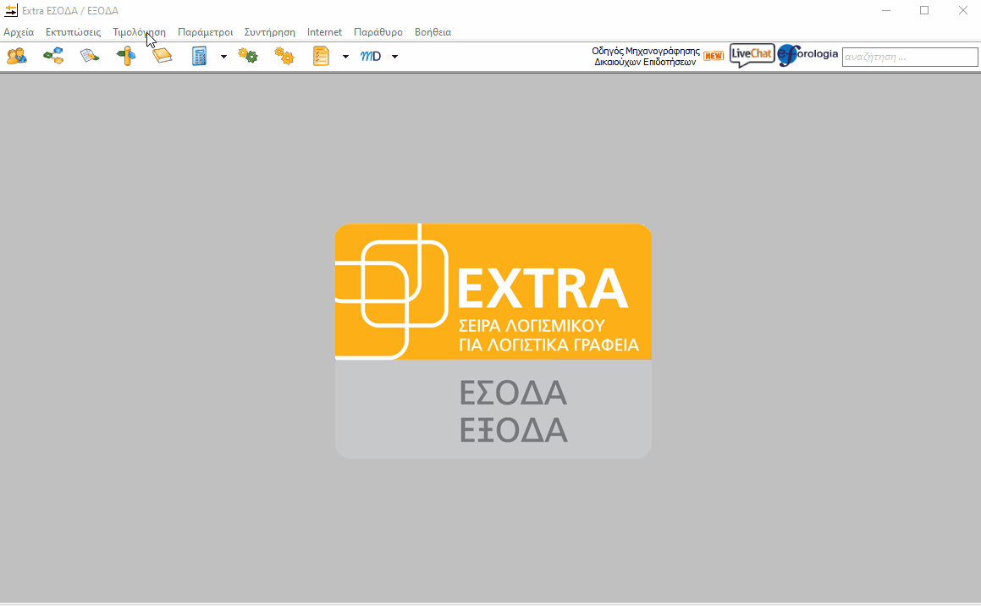The width and height of the screenshot is (981, 606).
Task: Click the αναζήτηση search field
Action: point(909,58)
